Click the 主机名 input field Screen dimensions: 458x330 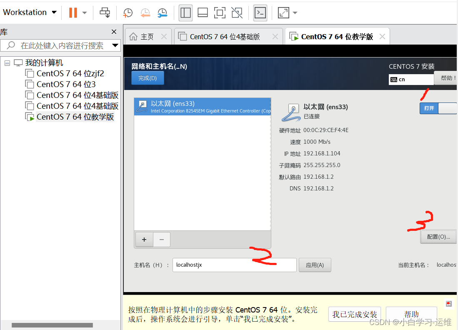[x=235, y=265]
